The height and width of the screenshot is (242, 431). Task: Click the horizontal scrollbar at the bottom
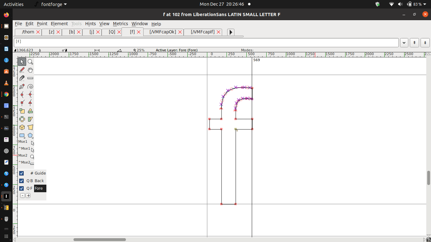point(99,239)
